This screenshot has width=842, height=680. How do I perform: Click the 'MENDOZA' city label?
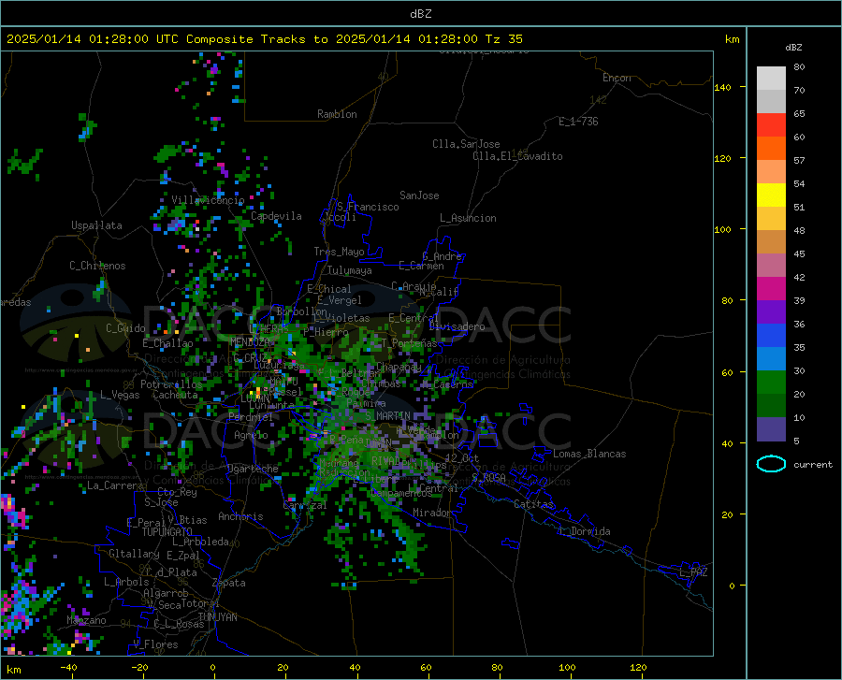coord(250,342)
